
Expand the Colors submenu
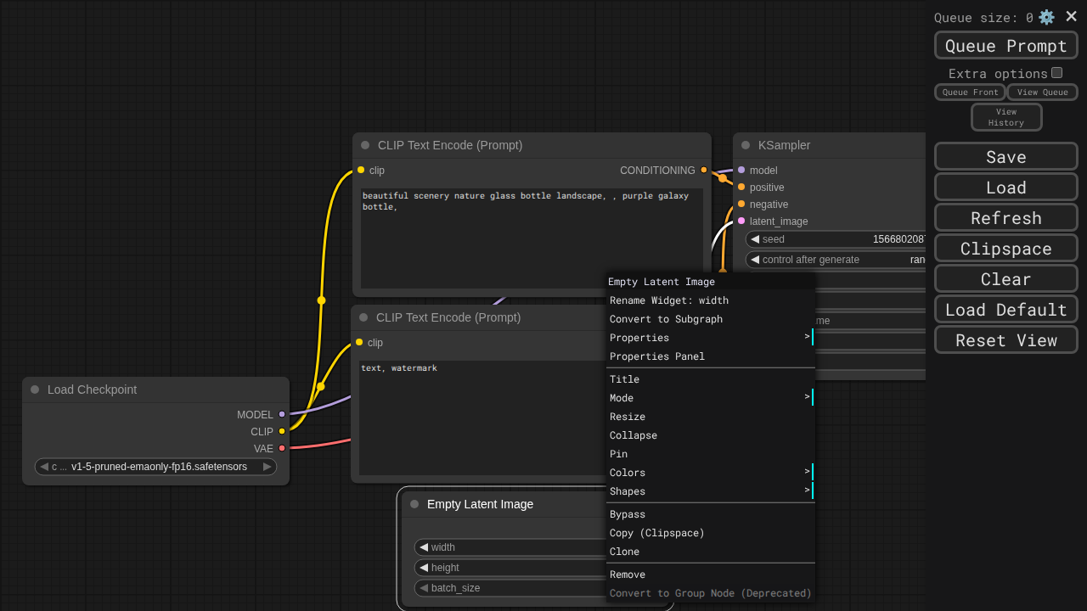[710, 473]
